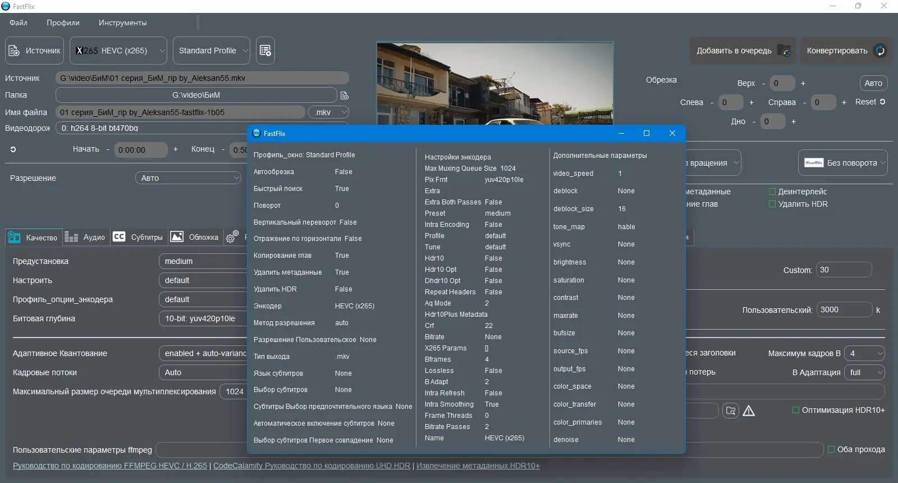Click the new profile icon beside Standard Profile
The width and height of the screenshot is (898, 483).
[x=265, y=51]
